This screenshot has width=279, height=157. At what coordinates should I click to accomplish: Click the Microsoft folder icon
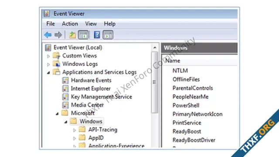[65, 113]
